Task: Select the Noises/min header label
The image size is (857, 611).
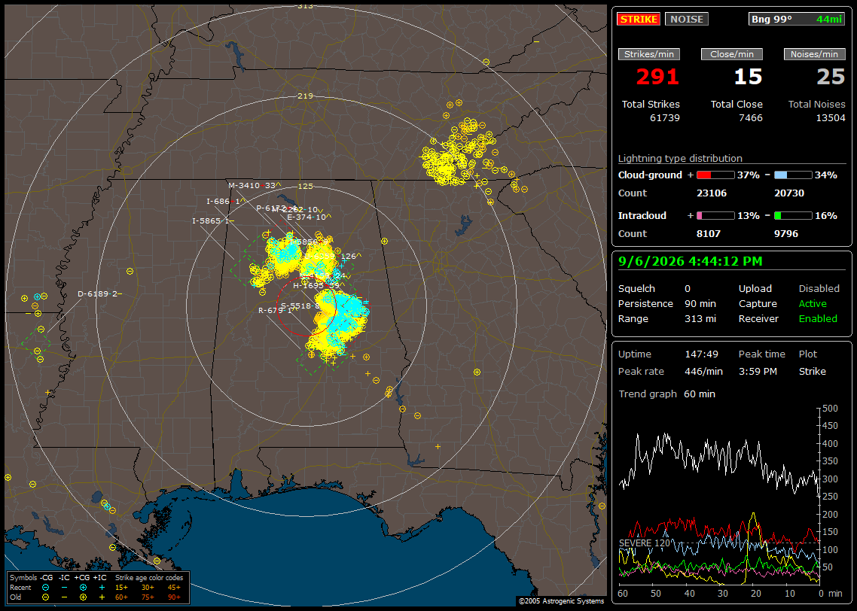Action: click(814, 54)
